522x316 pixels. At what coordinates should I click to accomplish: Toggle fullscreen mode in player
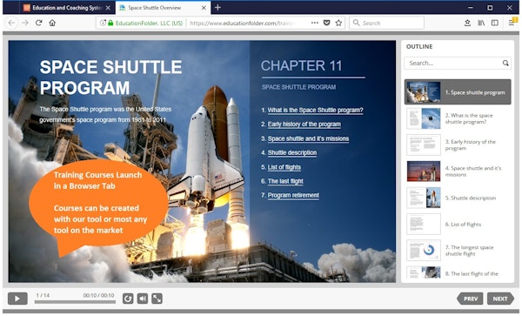[157, 299]
